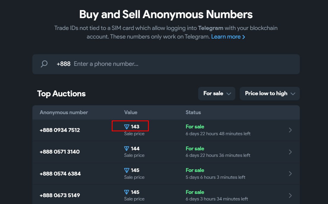This screenshot has height=204, width=328.
Task: Follow the Learn more link
Action: [x=228, y=37]
